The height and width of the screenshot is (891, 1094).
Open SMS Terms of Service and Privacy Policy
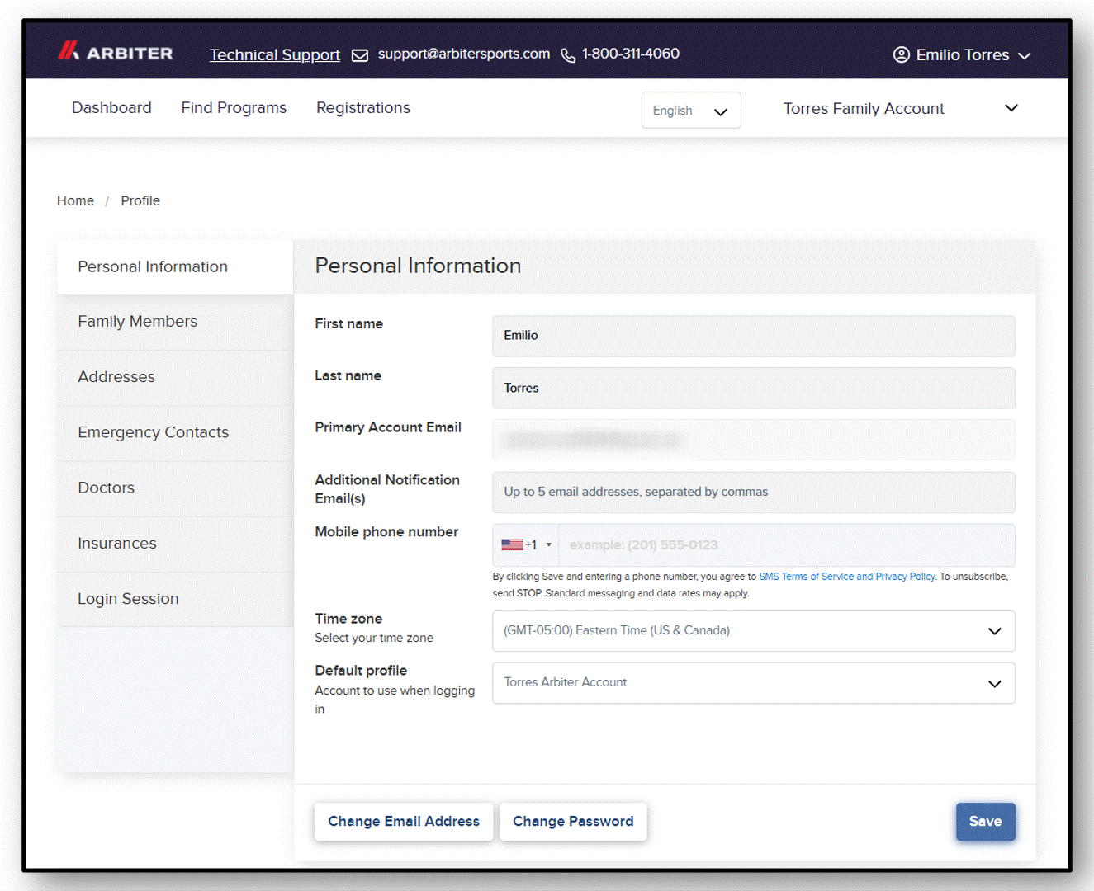pos(847,577)
